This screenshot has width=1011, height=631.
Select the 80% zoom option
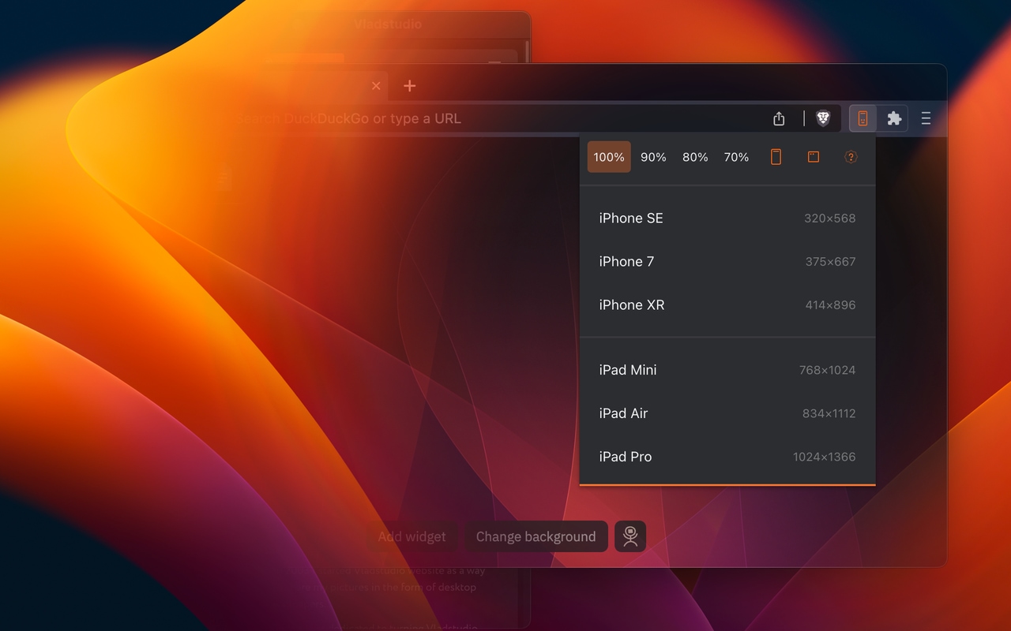pyautogui.click(x=695, y=157)
